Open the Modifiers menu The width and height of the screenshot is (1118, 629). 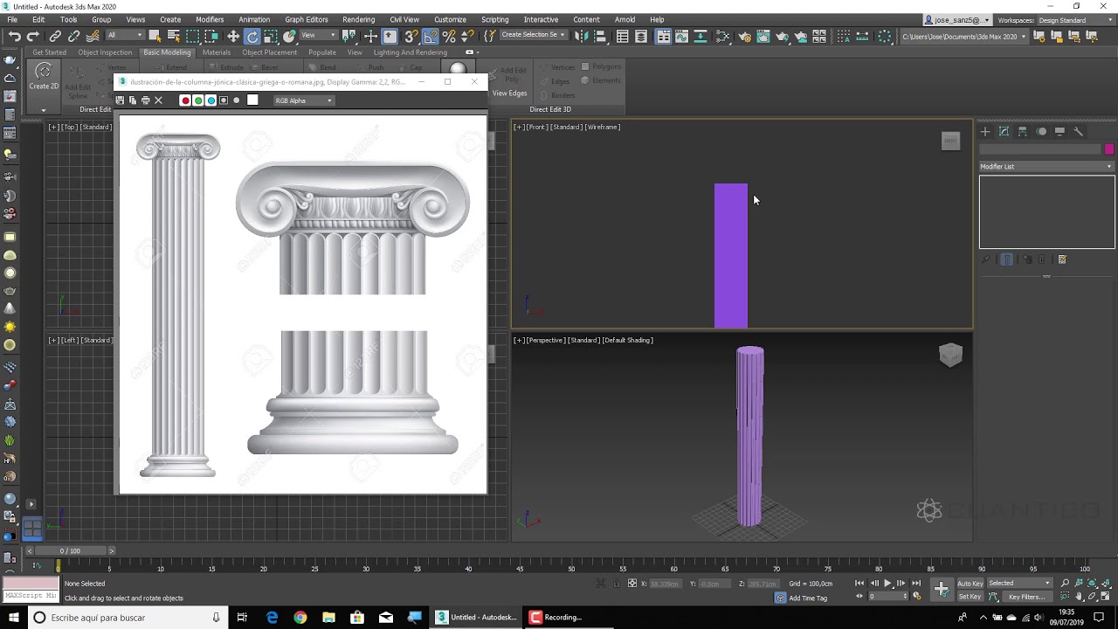(x=210, y=19)
